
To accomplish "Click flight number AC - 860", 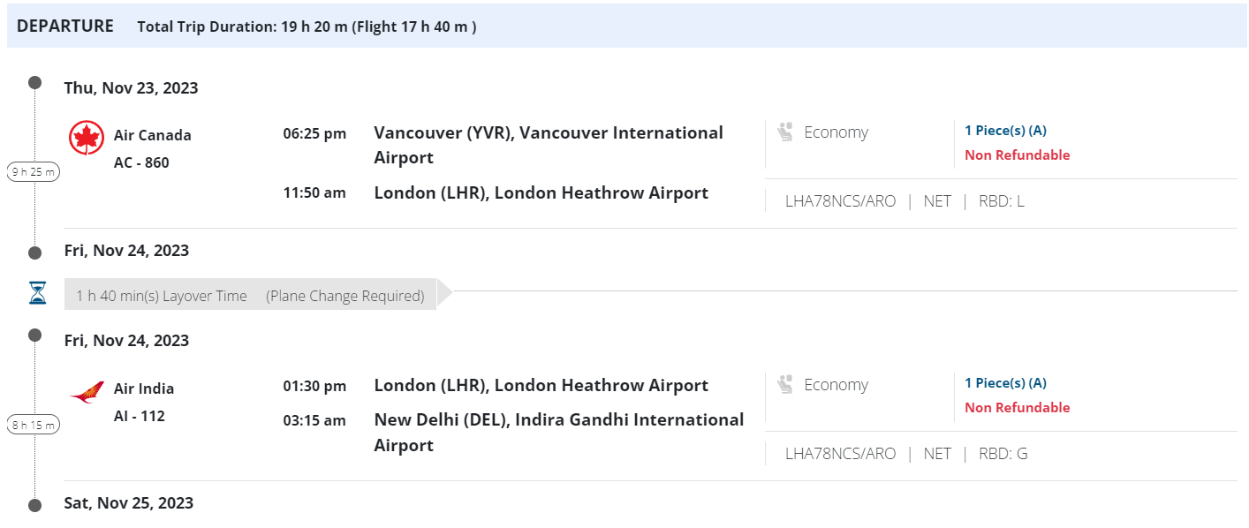I will [141, 162].
